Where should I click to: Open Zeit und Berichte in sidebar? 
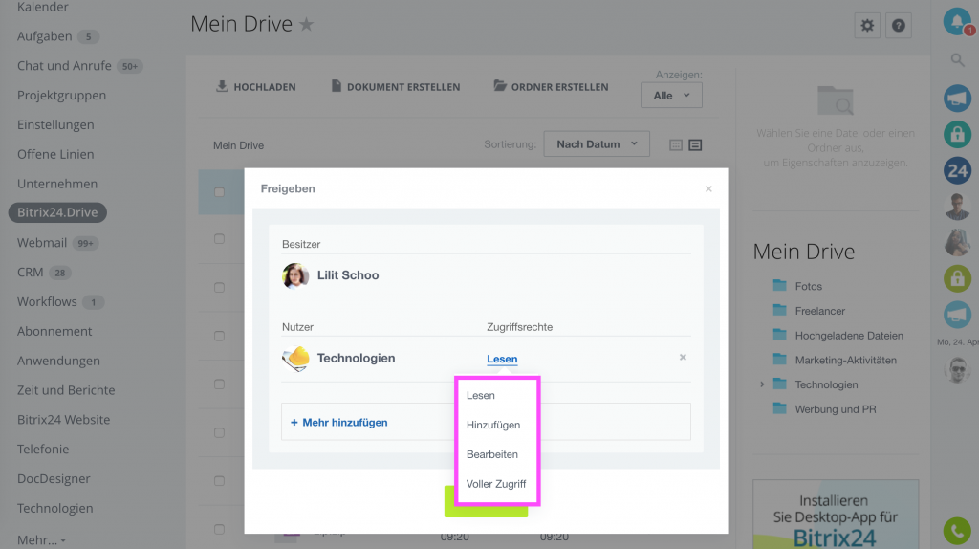66,390
